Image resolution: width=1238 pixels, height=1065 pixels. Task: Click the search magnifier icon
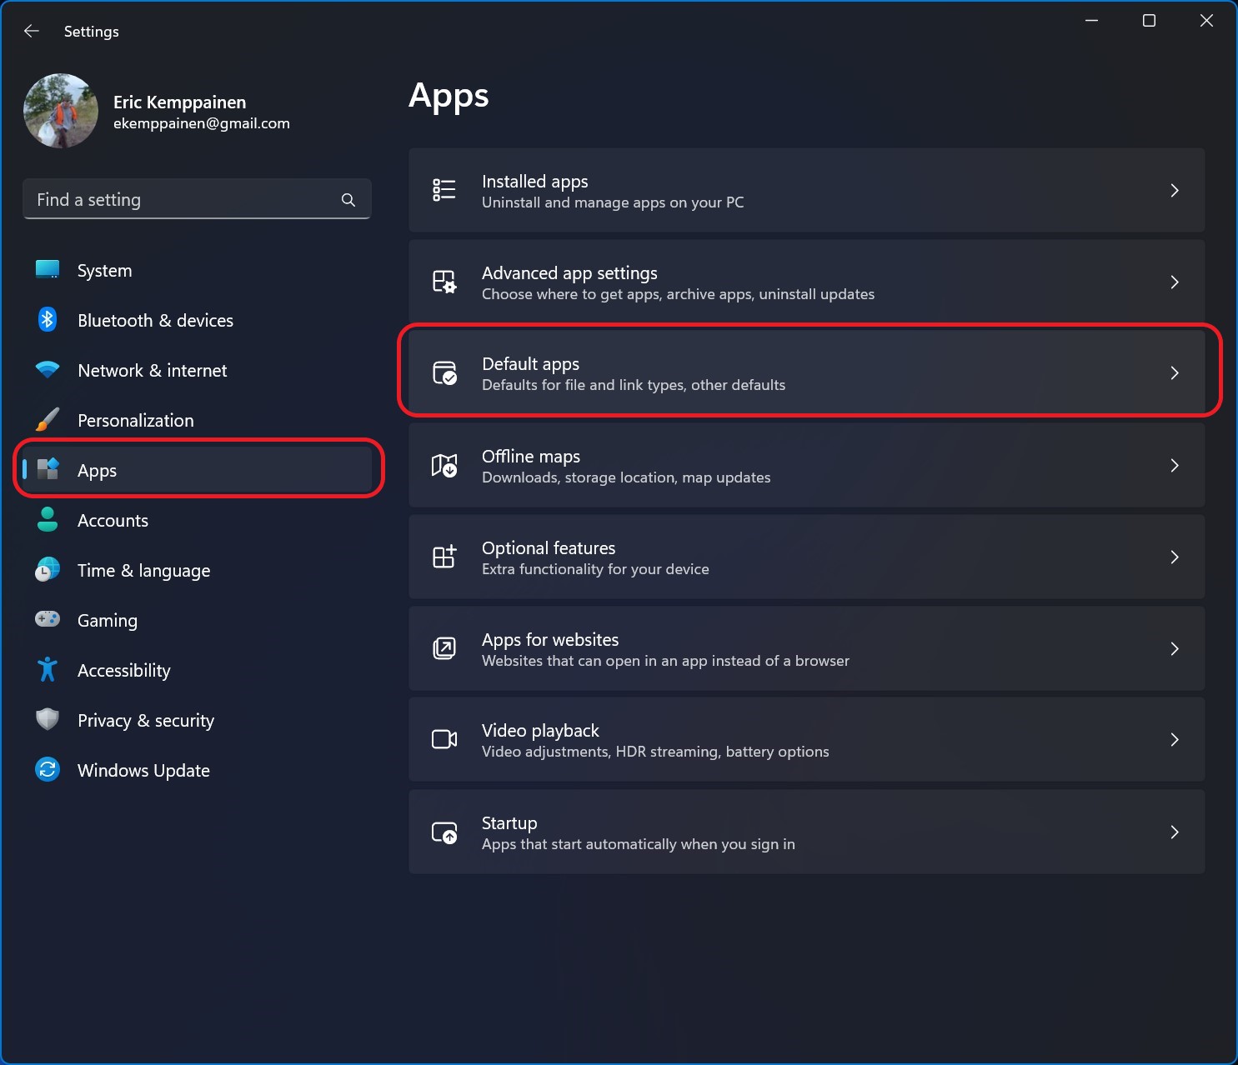pyautogui.click(x=348, y=200)
